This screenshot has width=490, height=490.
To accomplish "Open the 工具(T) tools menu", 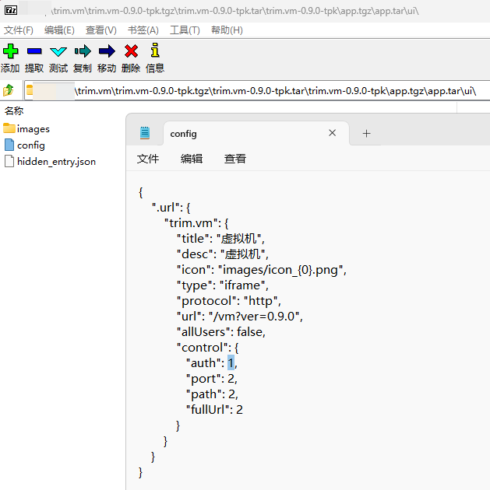I will click(x=185, y=30).
